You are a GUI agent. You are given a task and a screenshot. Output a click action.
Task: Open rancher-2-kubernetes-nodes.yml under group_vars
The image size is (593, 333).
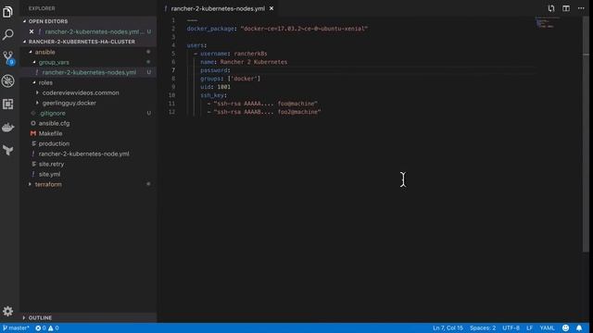click(x=89, y=72)
